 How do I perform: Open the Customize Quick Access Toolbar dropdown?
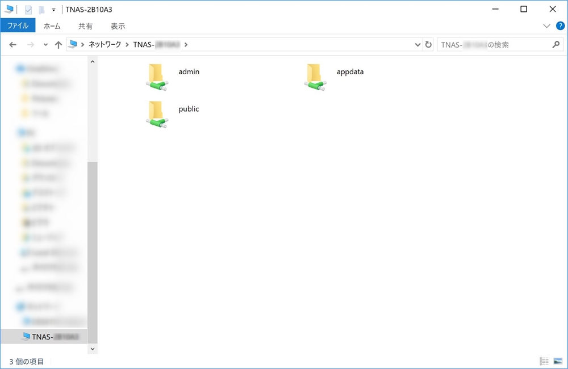[x=53, y=10]
